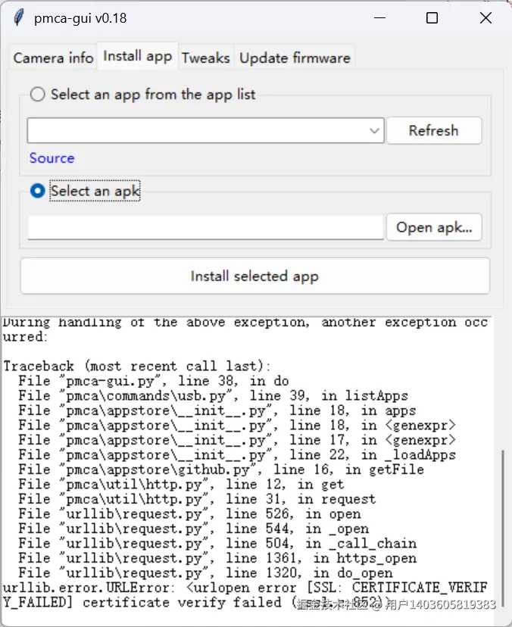Switch to the Camera info tab
512x627 pixels.
53,58
